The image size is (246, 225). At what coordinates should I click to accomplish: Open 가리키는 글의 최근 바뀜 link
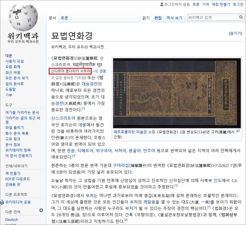(23, 120)
